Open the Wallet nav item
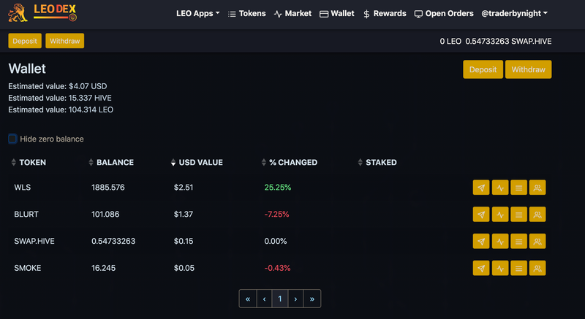 click(x=337, y=13)
